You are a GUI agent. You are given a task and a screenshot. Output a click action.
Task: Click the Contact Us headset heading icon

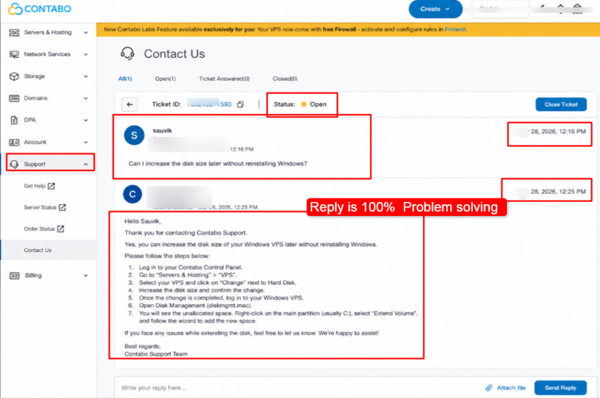127,54
